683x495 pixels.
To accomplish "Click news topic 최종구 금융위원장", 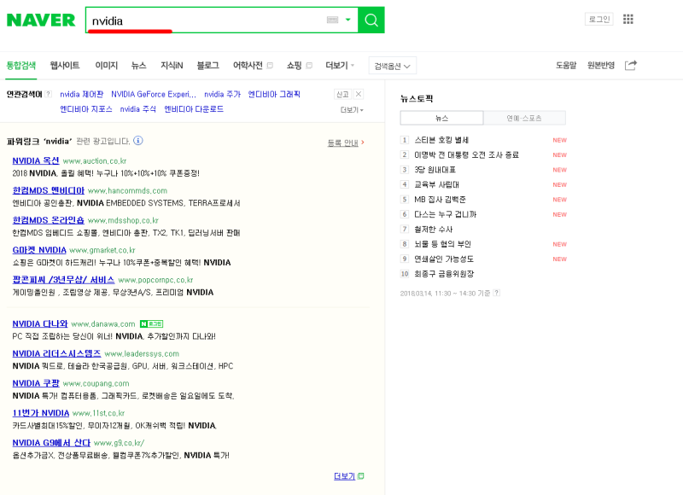I will coord(444,274).
